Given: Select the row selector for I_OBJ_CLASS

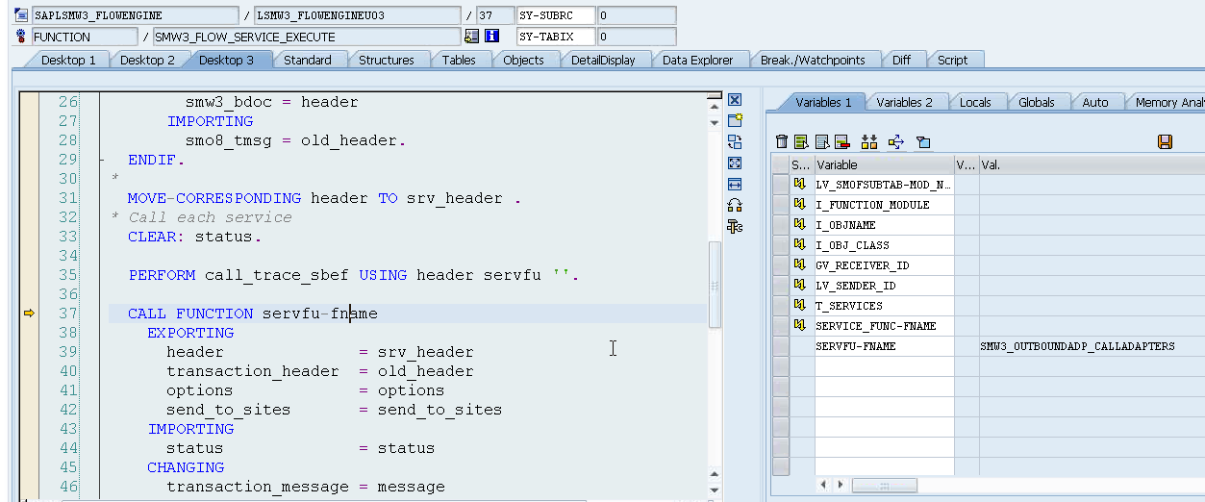Looking at the screenshot, I should coord(781,244).
